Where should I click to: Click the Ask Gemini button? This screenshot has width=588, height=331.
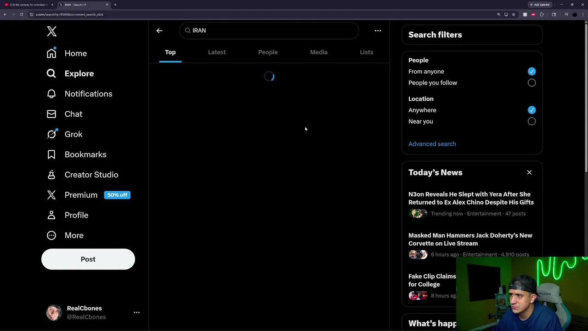click(540, 5)
